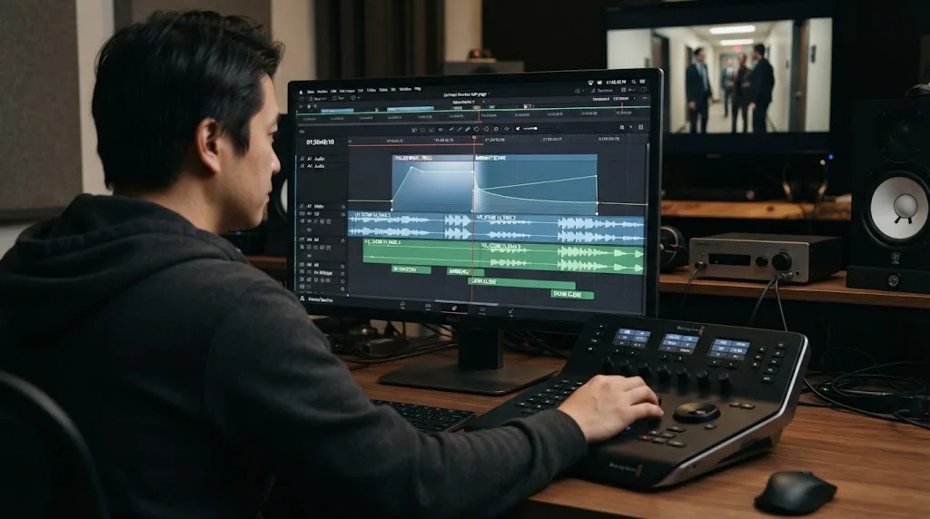Click the red marker on the upper mini timeline

pos(622,105)
